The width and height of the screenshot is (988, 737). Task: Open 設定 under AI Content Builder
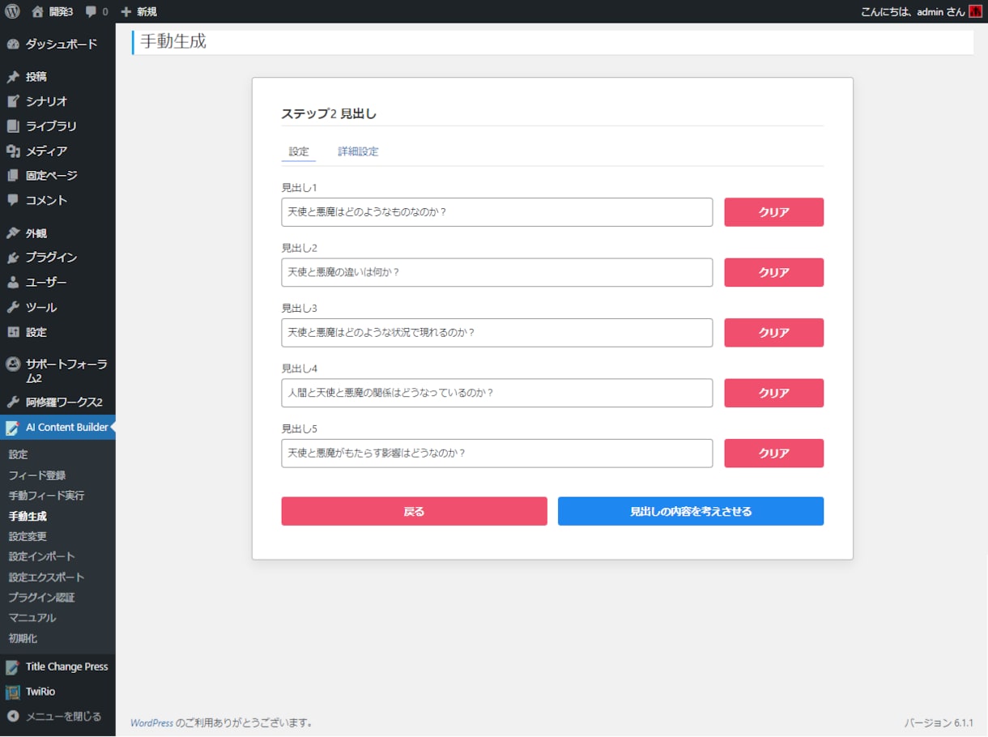tap(18, 455)
